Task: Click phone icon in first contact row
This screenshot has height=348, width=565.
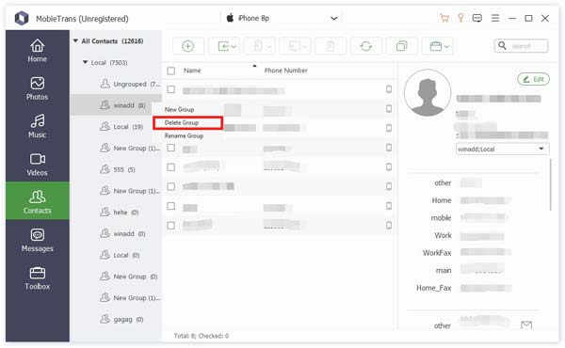Action: click(389, 89)
